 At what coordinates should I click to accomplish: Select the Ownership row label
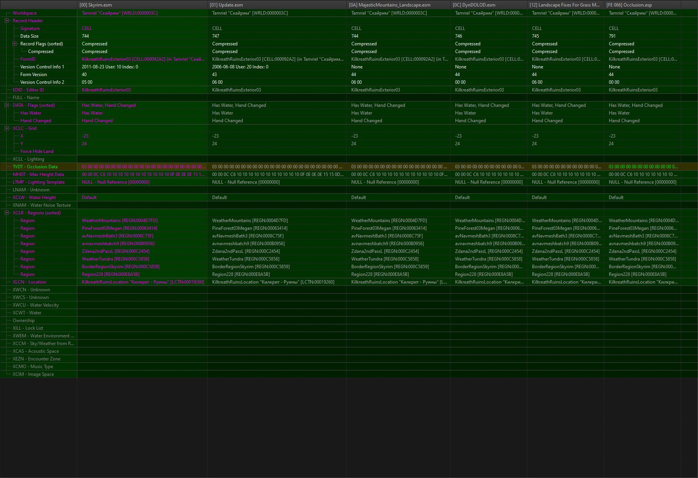23,320
